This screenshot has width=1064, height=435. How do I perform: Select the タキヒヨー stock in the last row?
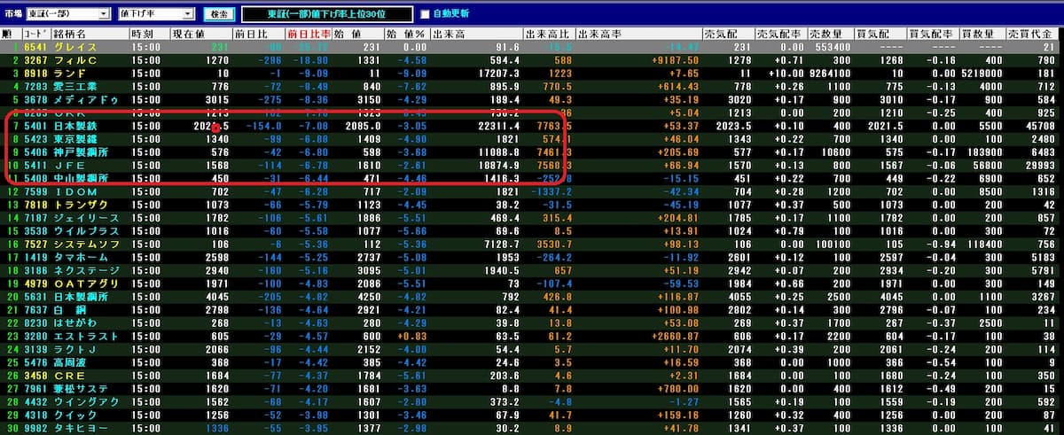77,428
